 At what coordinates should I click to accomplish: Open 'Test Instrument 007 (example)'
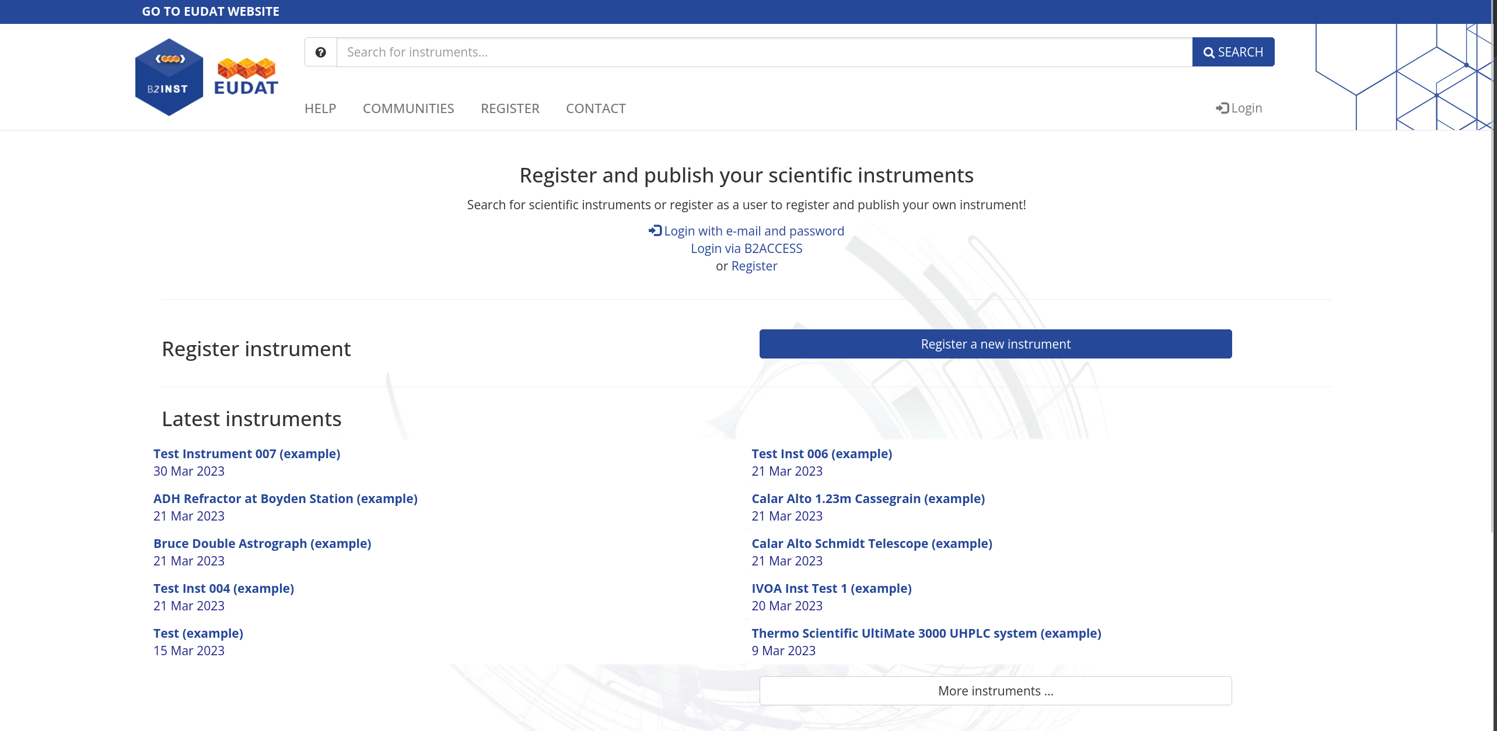246,454
